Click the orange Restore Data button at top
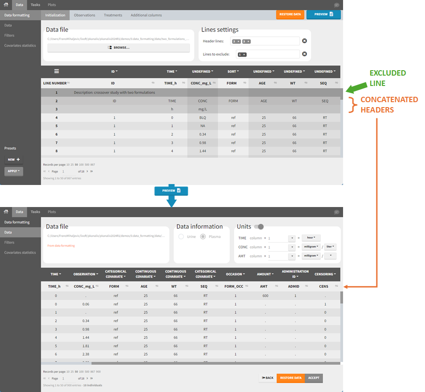 [290, 14]
